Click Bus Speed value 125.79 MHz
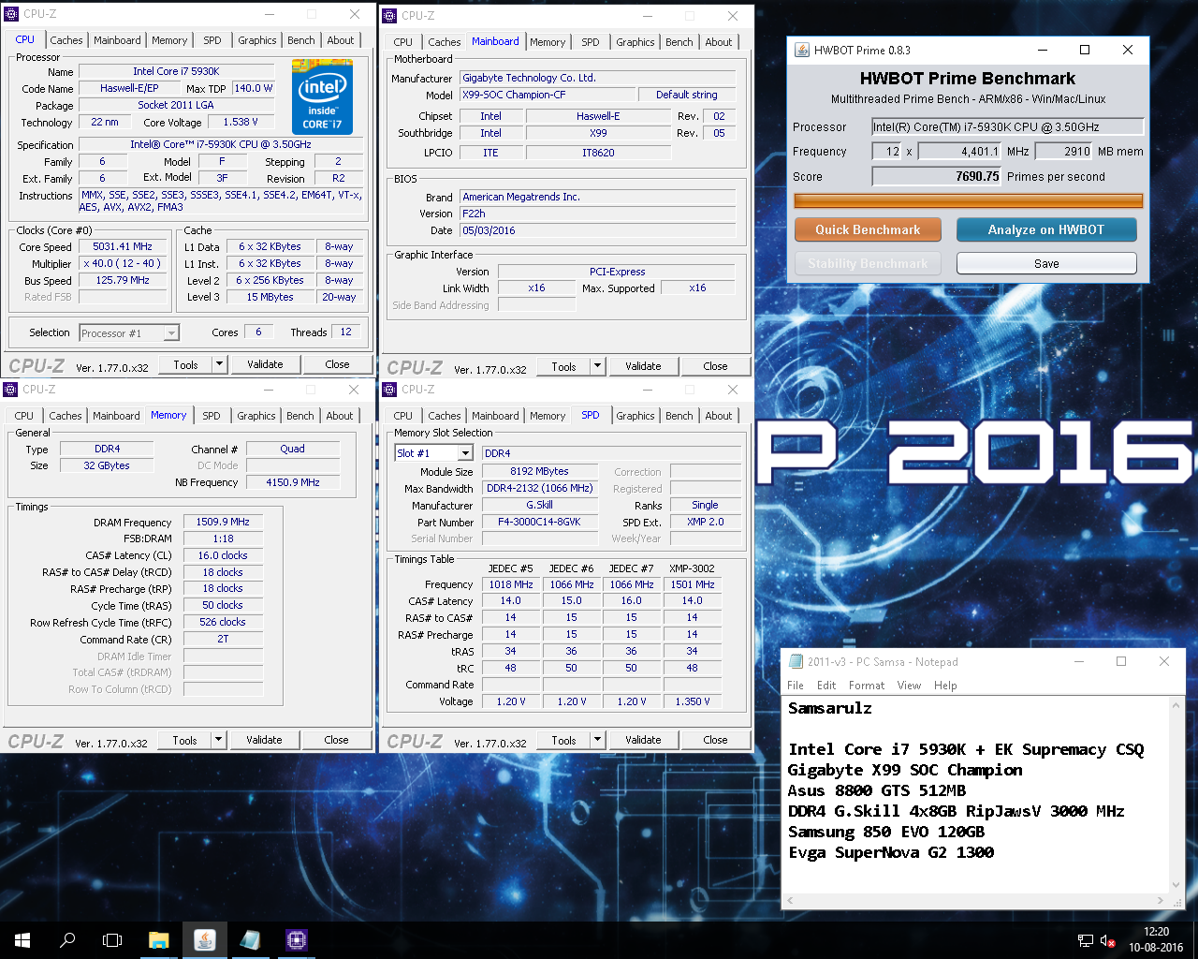Viewport: 1198px width, 959px height. pyautogui.click(x=123, y=280)
